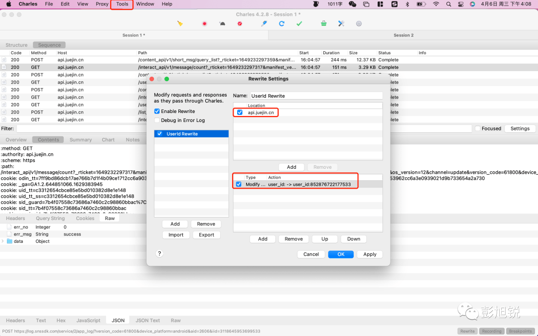Open the Tools menu
The image size is (538, 336).
122,4
